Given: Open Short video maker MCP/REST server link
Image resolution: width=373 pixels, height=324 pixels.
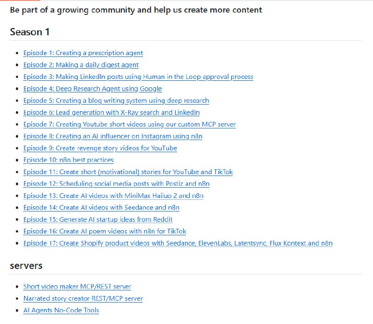Looking at the screenshot, I should [x=77, y=287].
